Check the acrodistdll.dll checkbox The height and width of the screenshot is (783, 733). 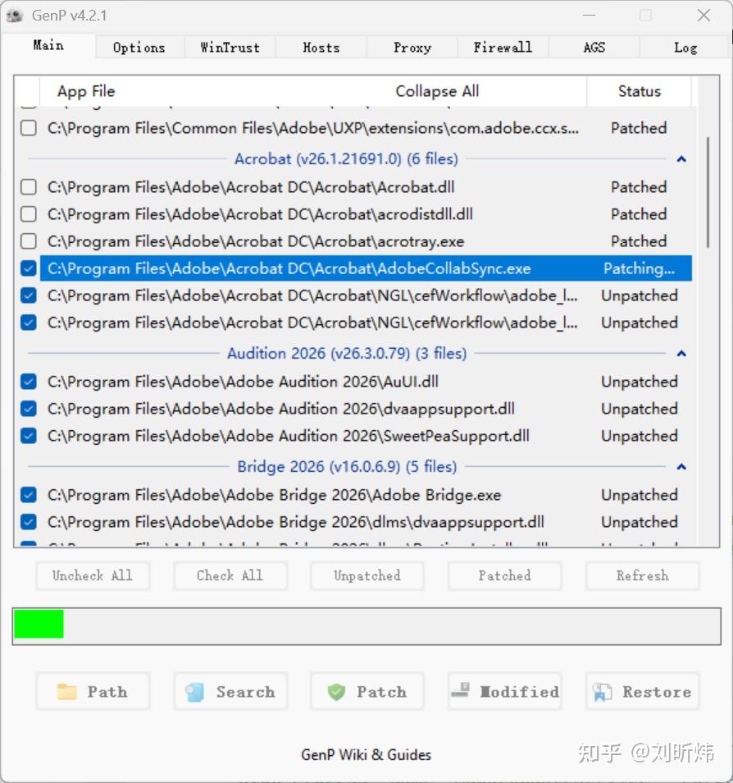pos(29,214)
